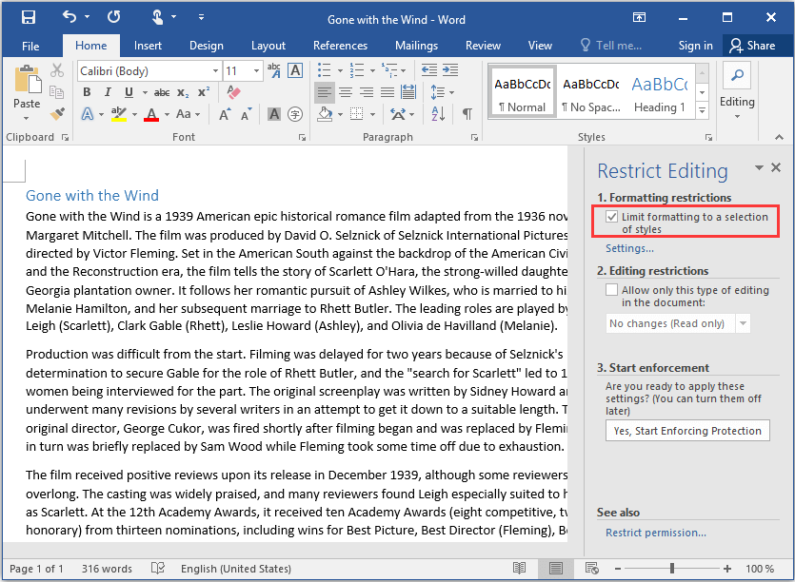Image resolution: width=795 pixels, height=582 pixels.
Task: Click Yes, Start Enforcing Protection
Action: pyautogui.click(x=687, y=431)
